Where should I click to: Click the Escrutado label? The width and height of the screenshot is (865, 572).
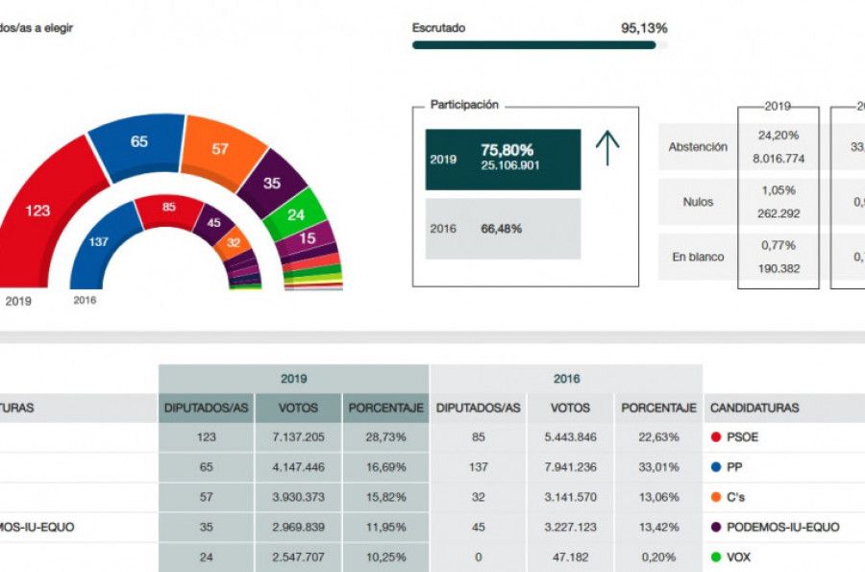point(438,28)
